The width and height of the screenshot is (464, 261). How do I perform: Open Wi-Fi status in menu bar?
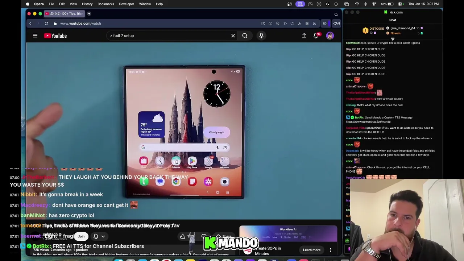[x=357, y=4]
